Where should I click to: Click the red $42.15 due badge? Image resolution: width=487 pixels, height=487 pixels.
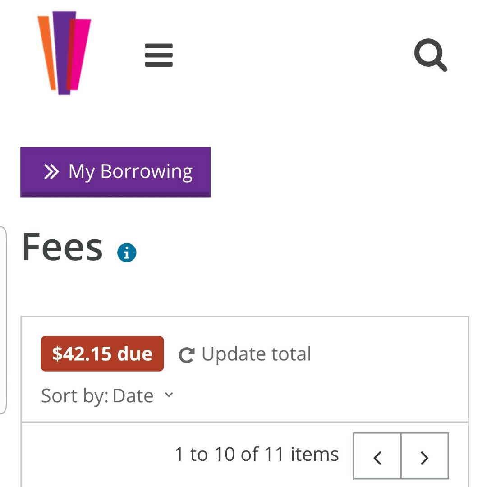[x=102, y=354]
